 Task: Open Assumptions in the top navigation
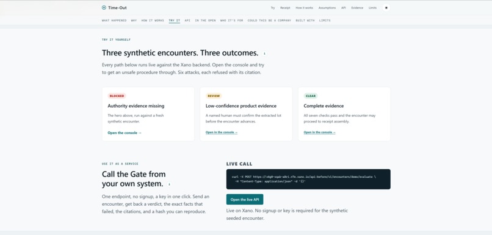pos(327,8)
